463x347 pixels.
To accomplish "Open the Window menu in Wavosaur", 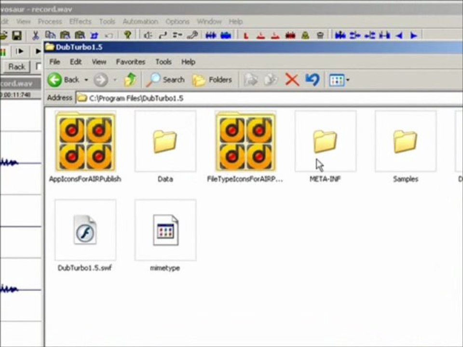I will pos(209,22).
